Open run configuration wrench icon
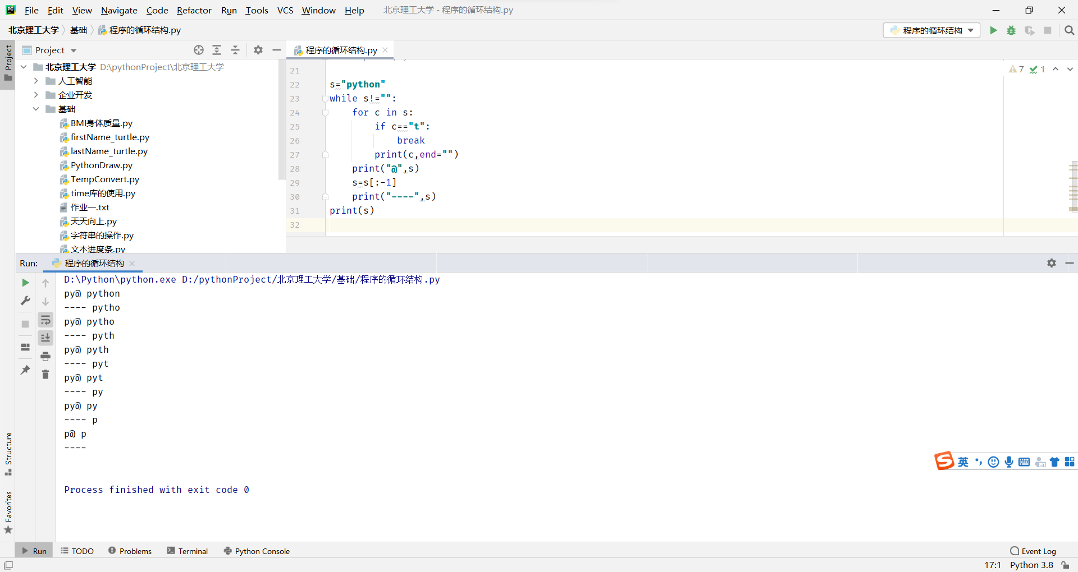 click(x=25, y=301)
